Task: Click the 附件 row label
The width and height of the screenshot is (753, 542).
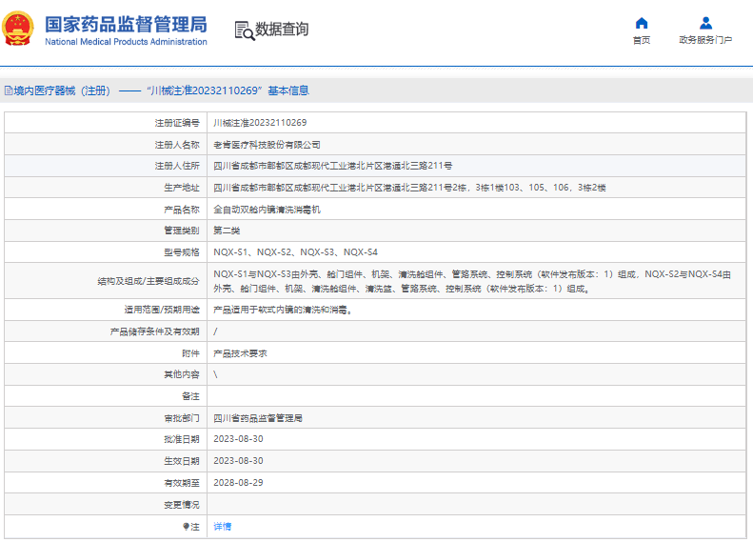Action: click(x=190, y=353)
